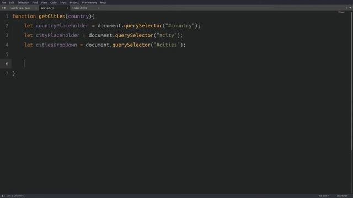Screen dimensions: 353x198
Task: Open the View menu
Action: (44, 2)
